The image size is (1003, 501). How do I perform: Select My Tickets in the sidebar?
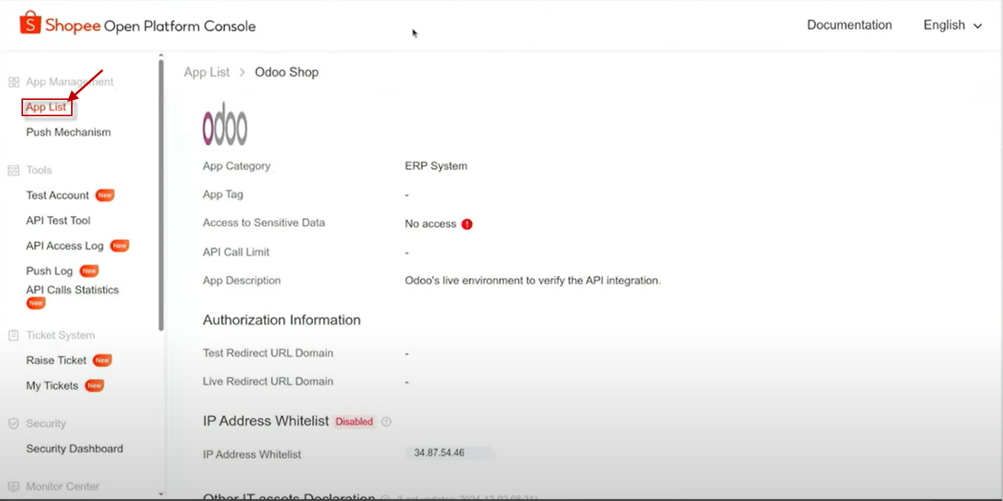click(52, 386)
